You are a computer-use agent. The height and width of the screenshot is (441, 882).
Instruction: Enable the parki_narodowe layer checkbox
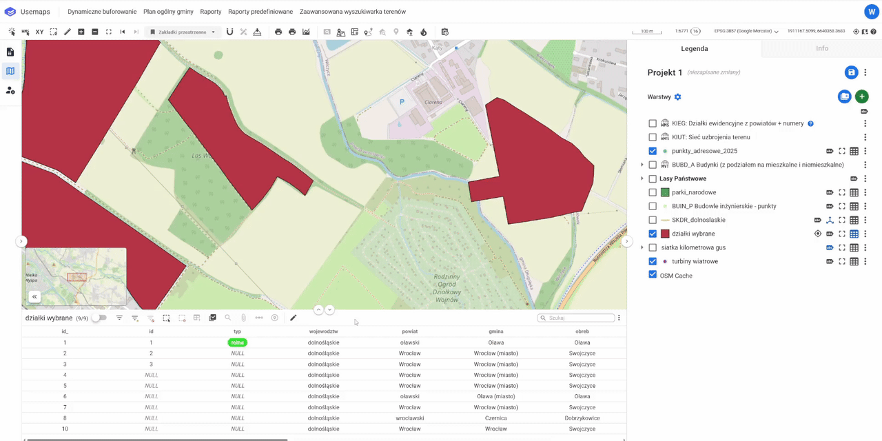[653, 192]
